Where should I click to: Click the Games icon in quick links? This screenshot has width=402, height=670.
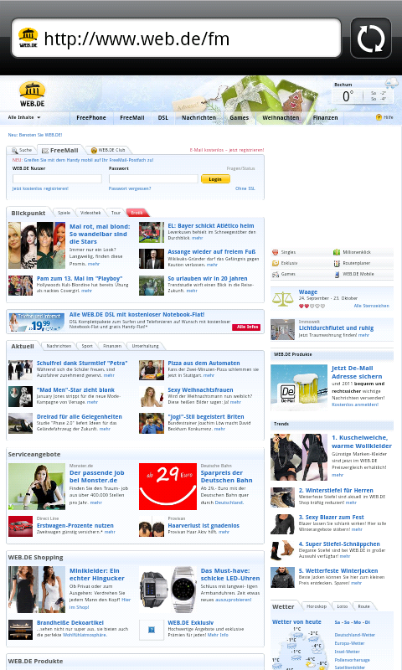tap(276, 274)
